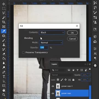Close the Fill dialog with X
This screenshot has width=99, height=99.
[77, 26]
